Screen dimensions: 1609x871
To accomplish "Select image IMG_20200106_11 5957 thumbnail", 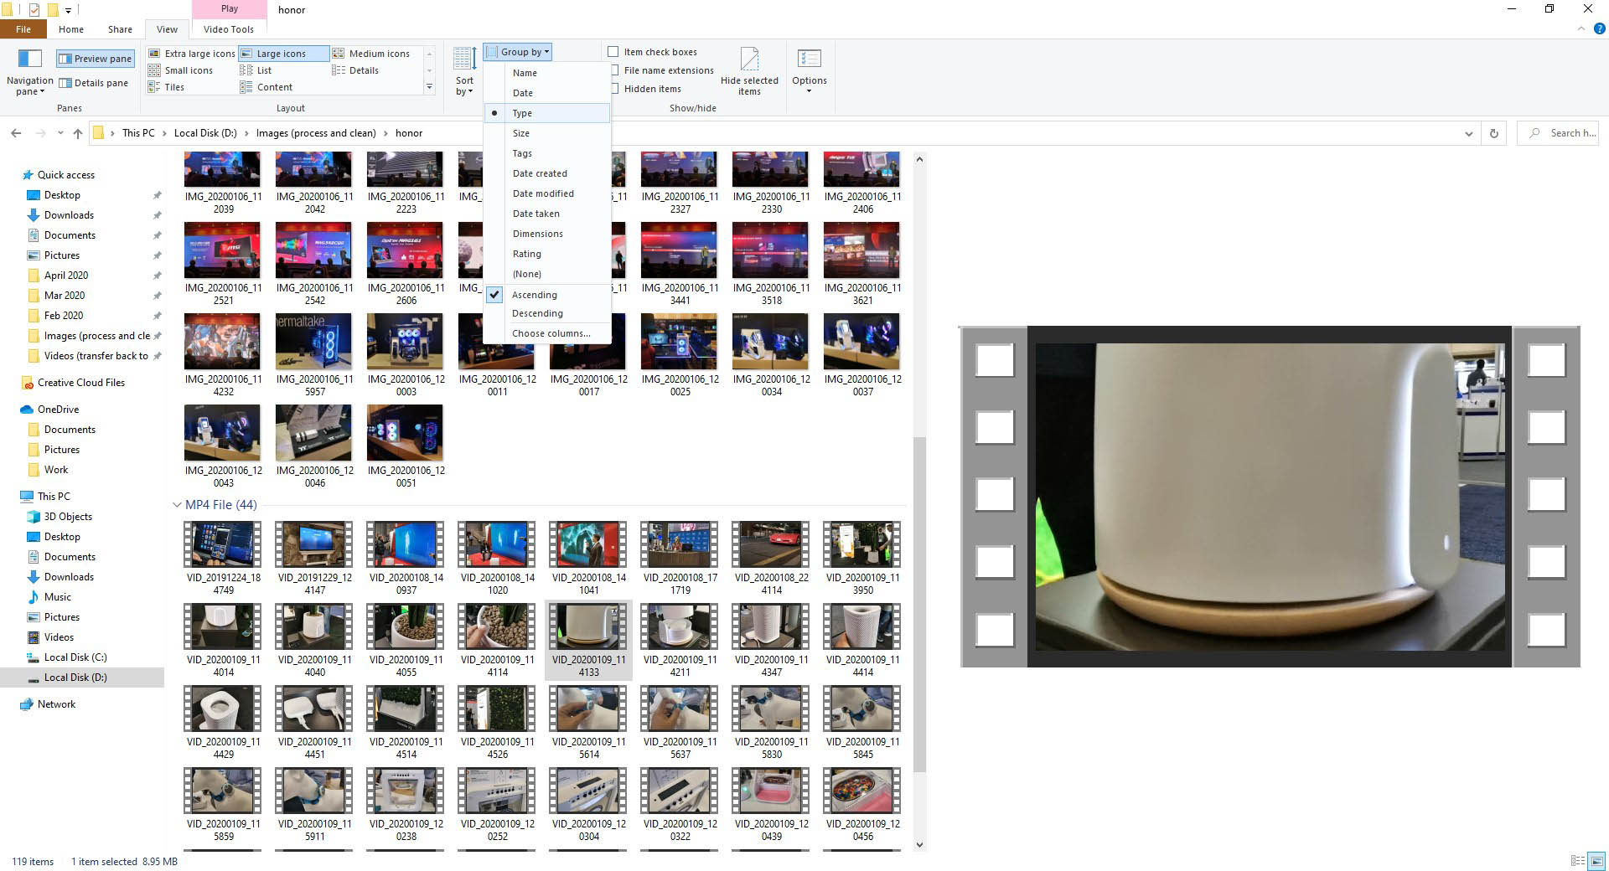I will 314,342.
